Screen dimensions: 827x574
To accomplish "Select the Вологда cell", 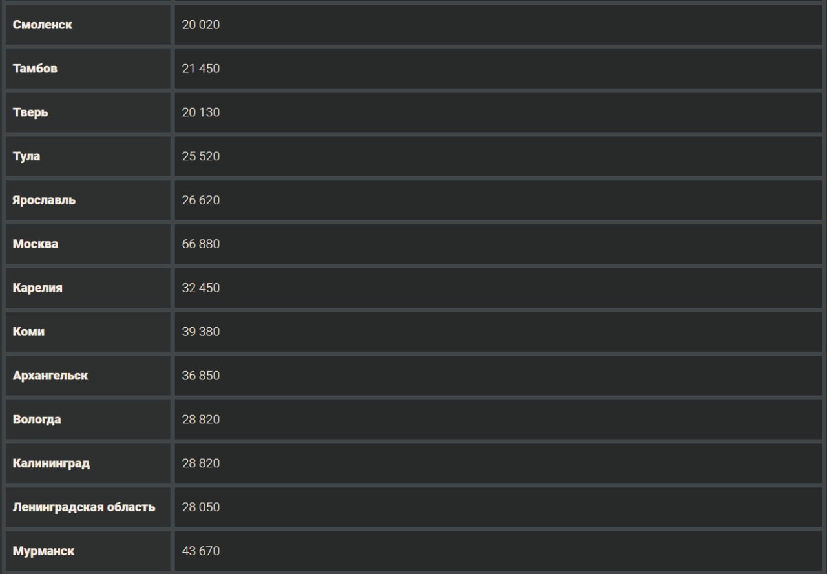I will coord(37,420).
